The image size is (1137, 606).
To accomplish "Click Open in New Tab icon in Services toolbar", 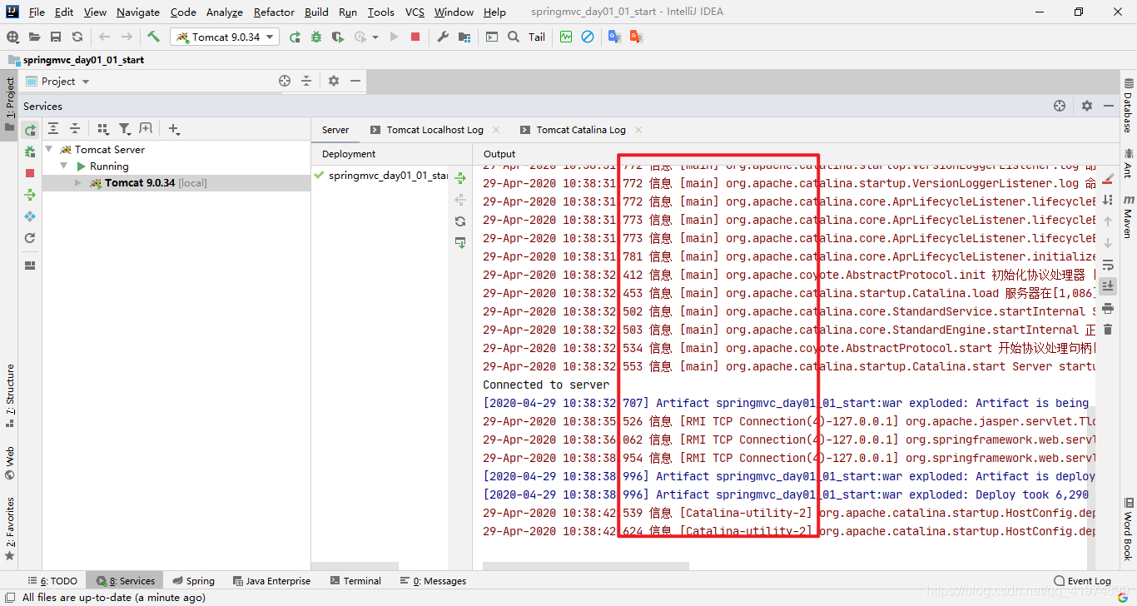I will (x=146, y=128).
